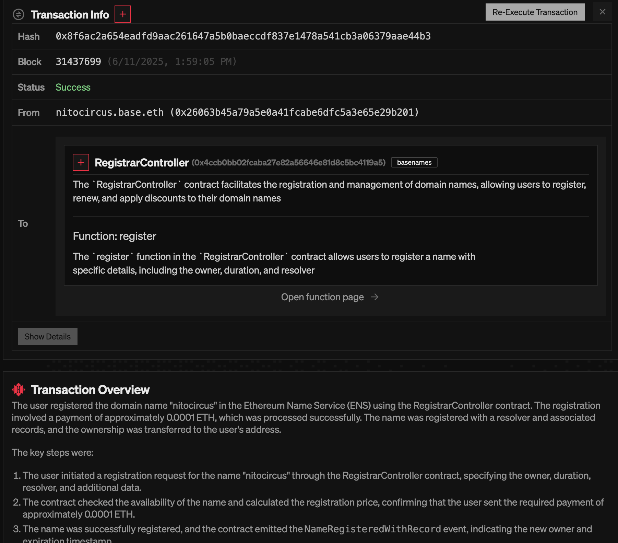Viewport: 618px width, 543px height.
Task: Click the red plus icon beside RegistrarController
Action: (81, 162)
